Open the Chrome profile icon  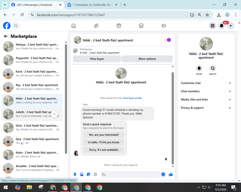(x=227, y=15)
